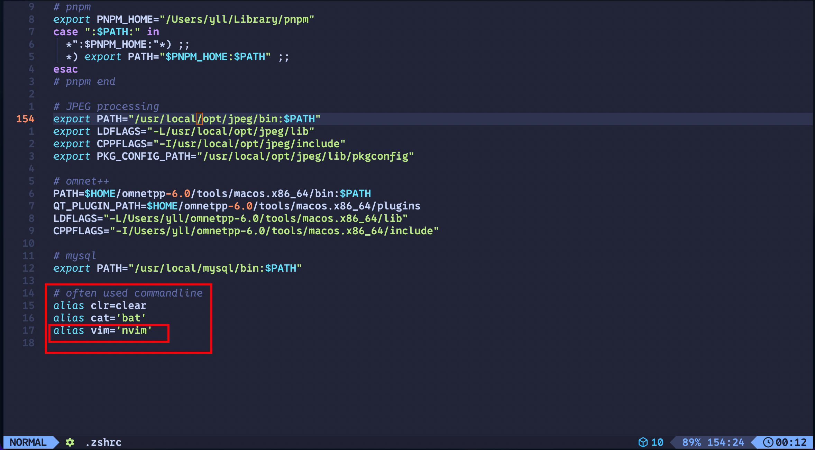Click the 89% file position indicator
This screenshot has height=450, width=815.
[691, 442]
